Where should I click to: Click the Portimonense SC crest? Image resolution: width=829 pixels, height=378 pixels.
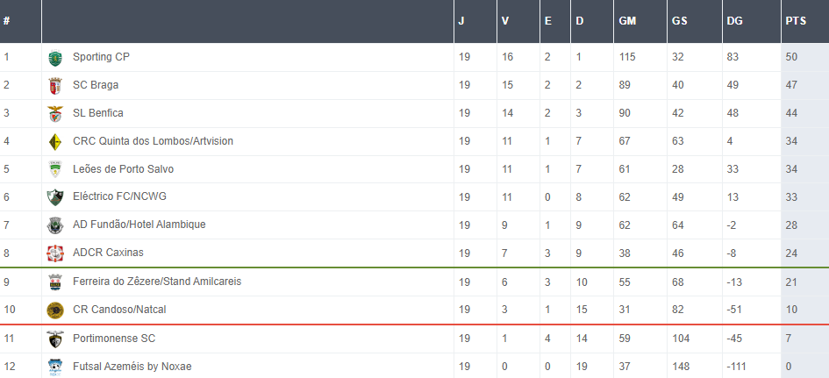[55, 339]
